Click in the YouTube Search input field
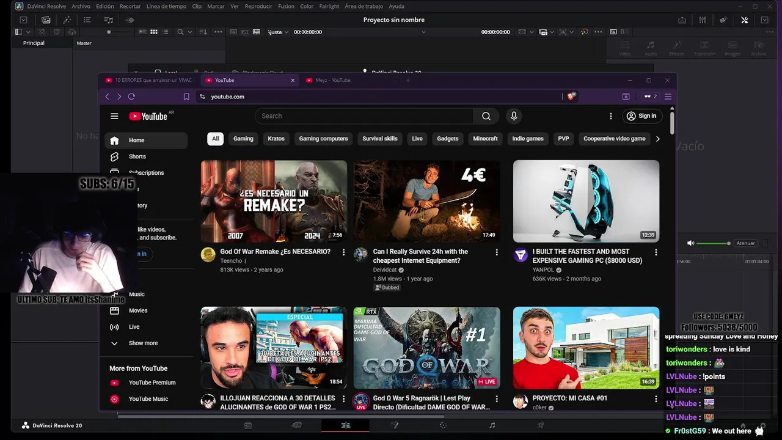Viewport: 782px width, 440px height. (365, 116)
